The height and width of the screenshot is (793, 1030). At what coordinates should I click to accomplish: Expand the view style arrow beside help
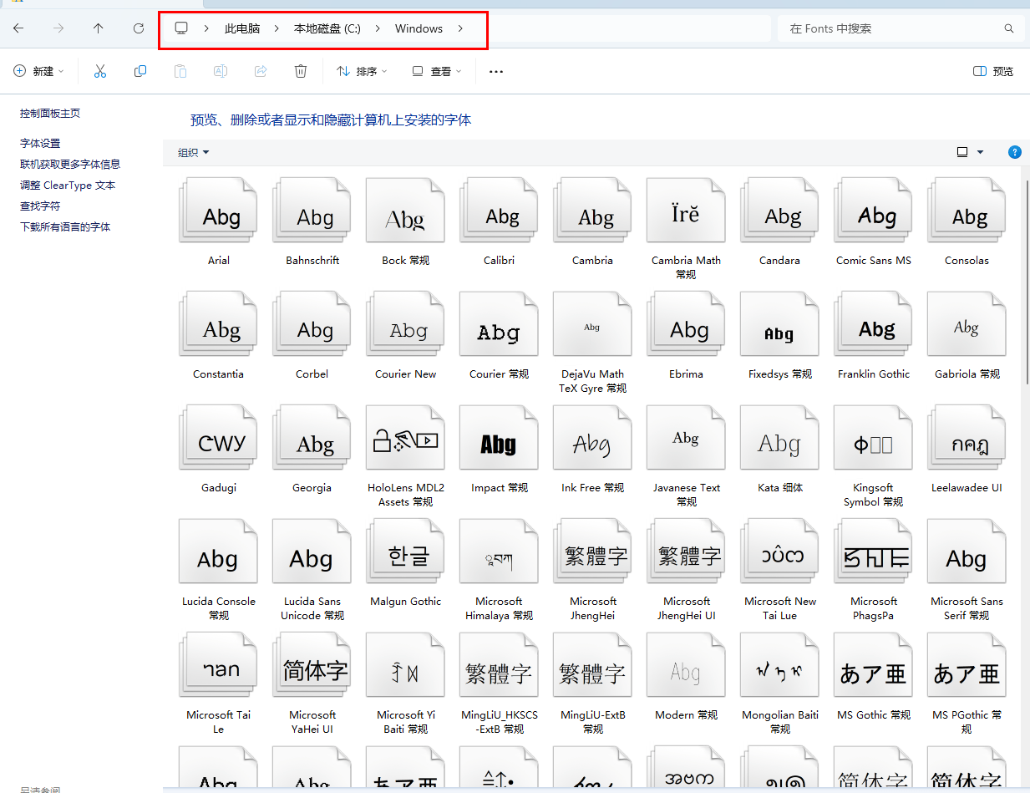pyautogui.click(x=980, y=152)
